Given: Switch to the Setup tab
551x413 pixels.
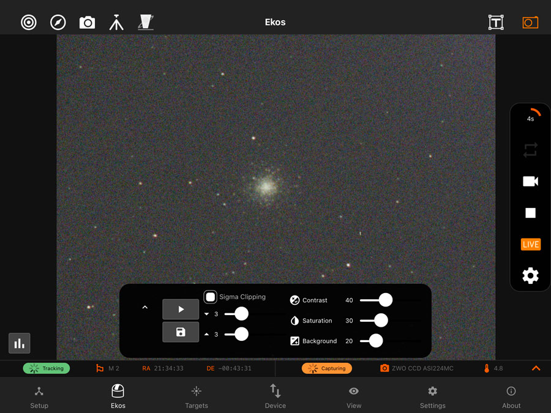Looking at the screenshot, I should click(x=39, y=398).
